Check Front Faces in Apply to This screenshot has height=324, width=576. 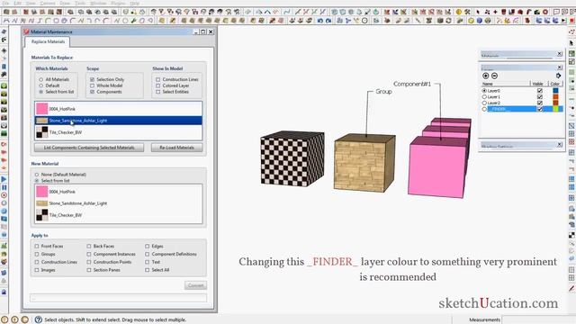pos(37,246)
